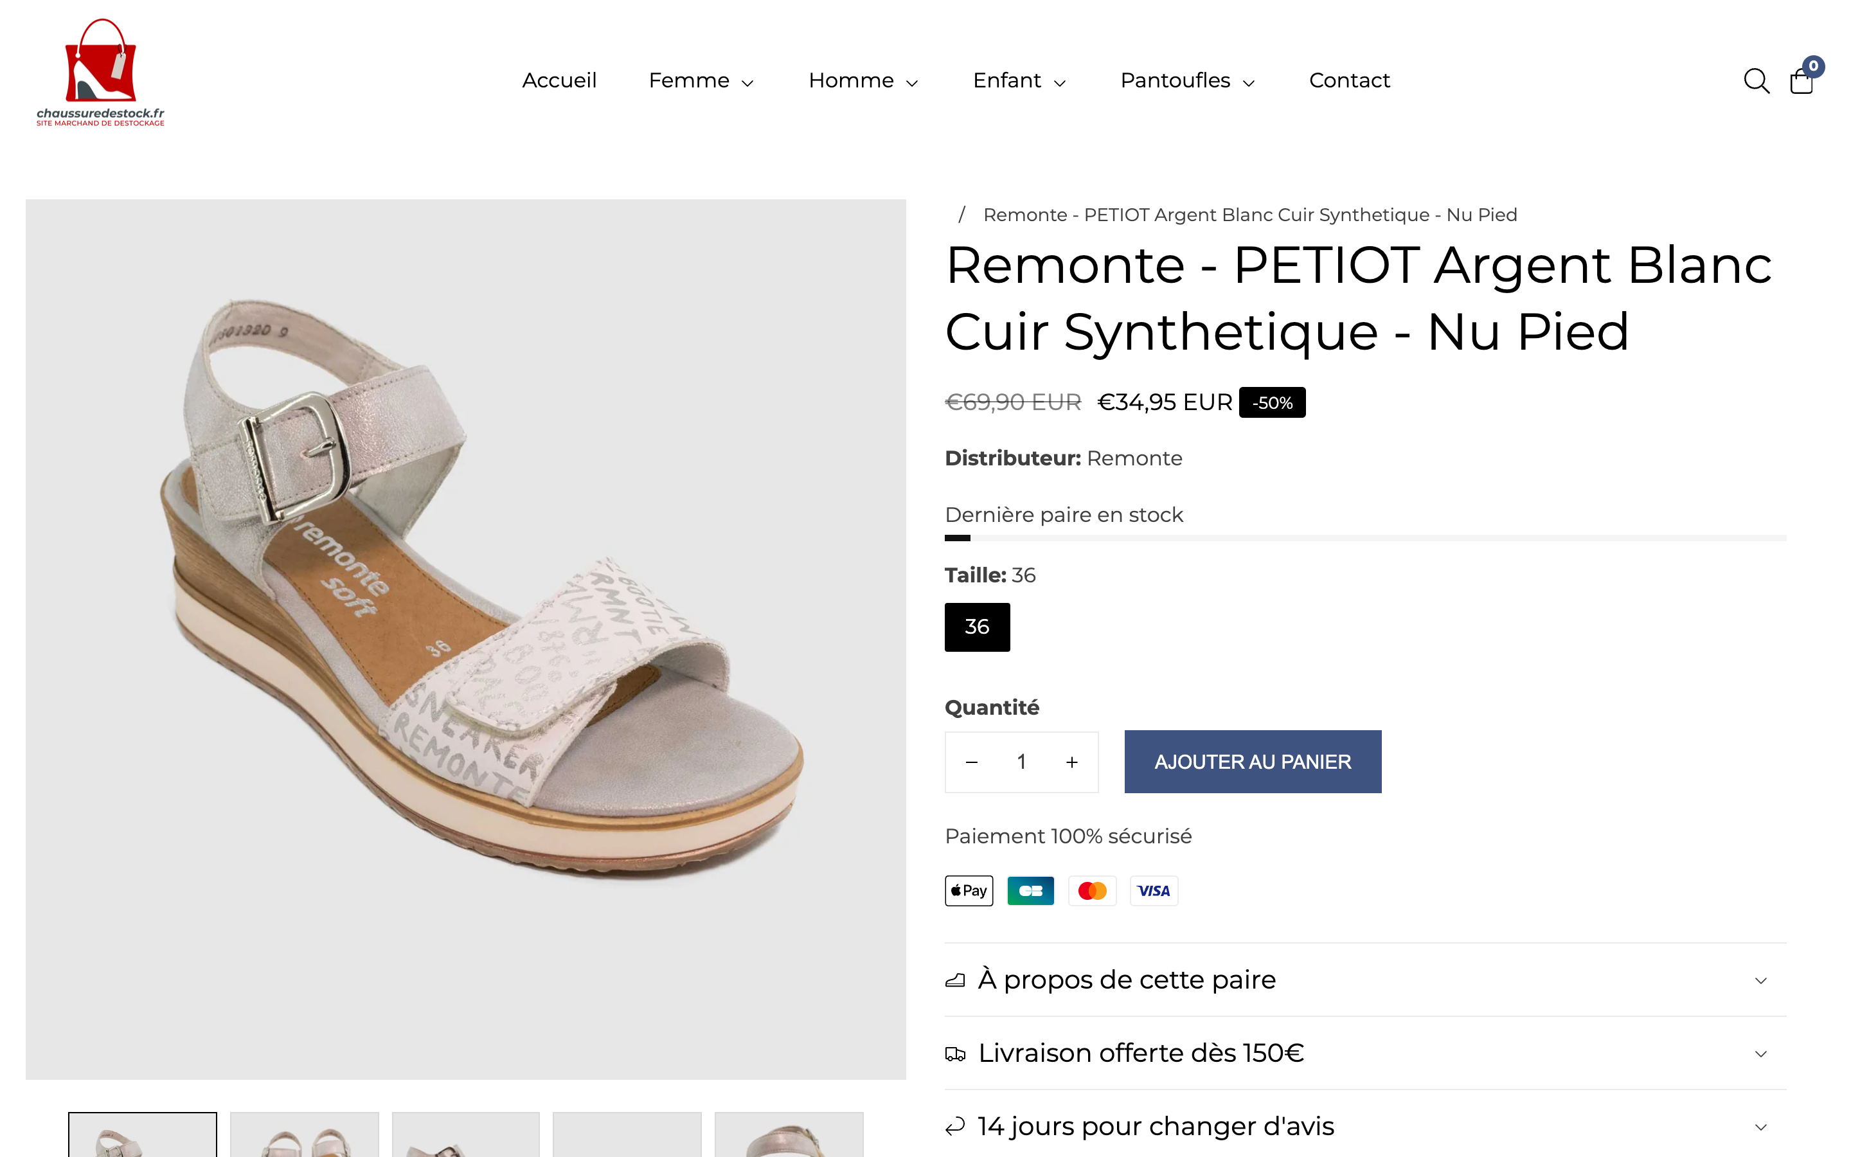
Task: Click the Carte Bancaire payment icon
Action: point(1030,890)
